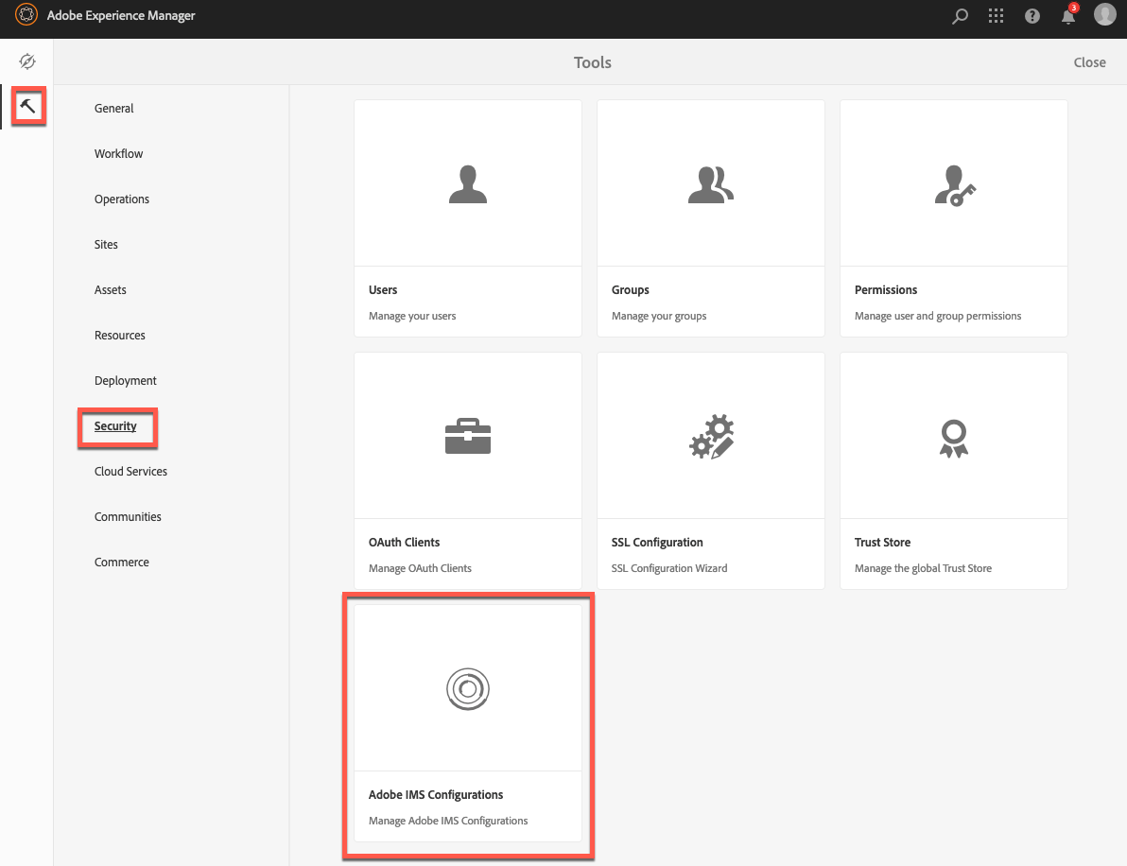1127x866 pixels.
Task: Click 'Manage your groups' description
Action: [x=659, y=316]
